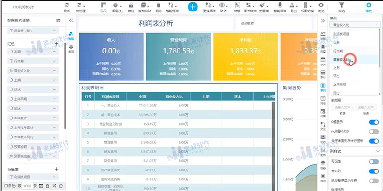383x191 pixels.
Task: Open the 更换图表 change chart tool
Action: point(209,5)
